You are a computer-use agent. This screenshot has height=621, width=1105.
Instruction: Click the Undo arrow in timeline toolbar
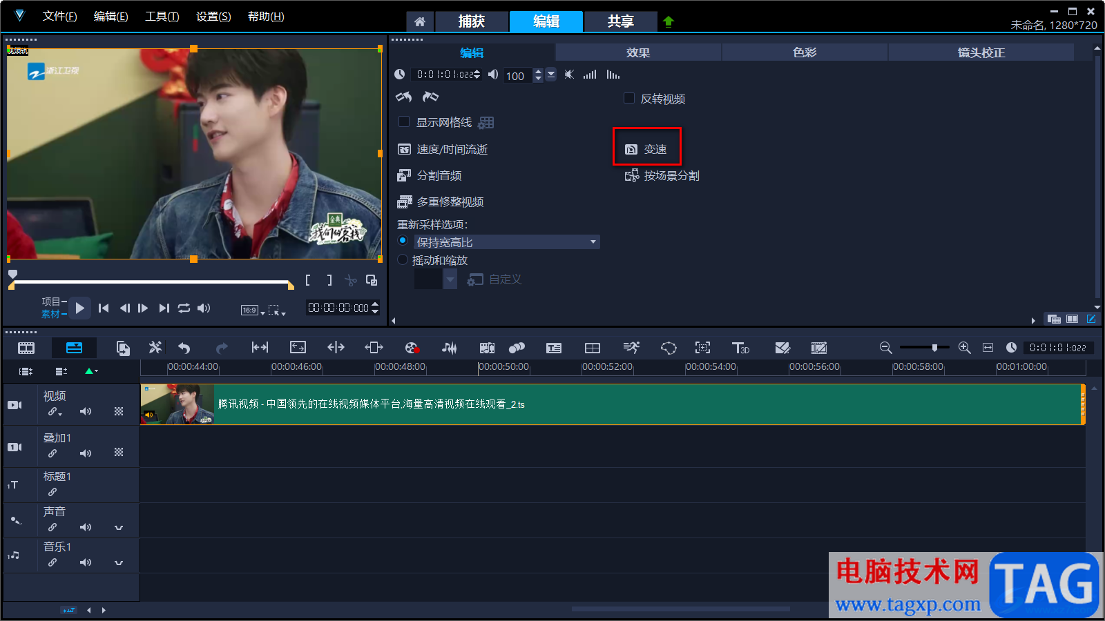point(184,348)
